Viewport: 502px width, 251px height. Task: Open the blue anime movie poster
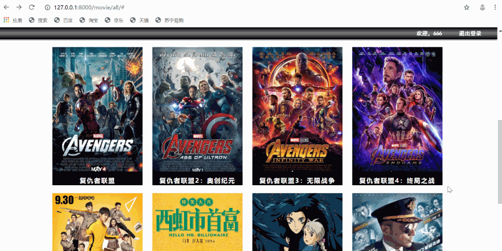click(x=297, y=222)
